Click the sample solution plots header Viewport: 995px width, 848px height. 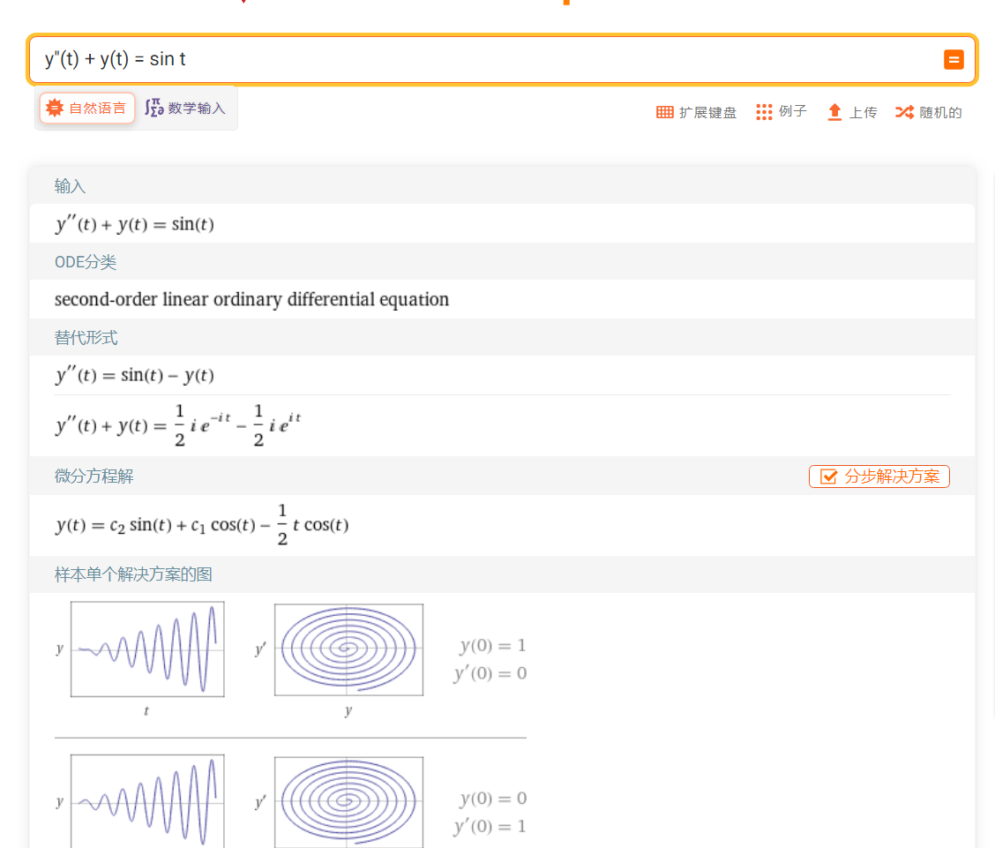(133, 574)
